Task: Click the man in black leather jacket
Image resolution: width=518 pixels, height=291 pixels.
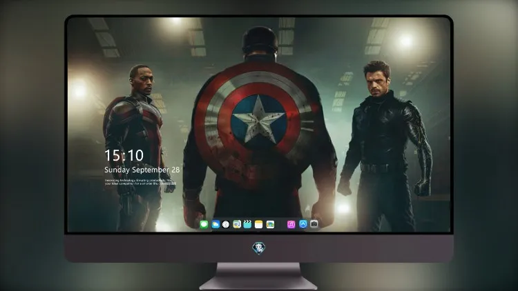Action: (385, 147)
